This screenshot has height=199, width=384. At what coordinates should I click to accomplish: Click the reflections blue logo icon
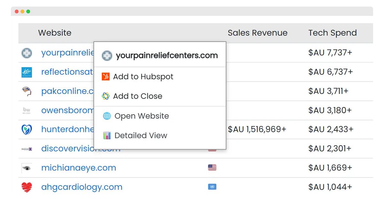[x=27, y=72]
